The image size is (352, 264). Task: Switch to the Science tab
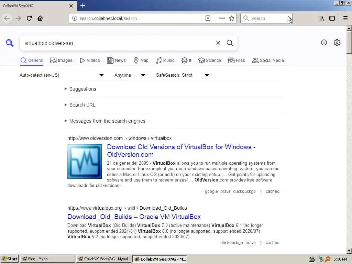click(209, 60)
